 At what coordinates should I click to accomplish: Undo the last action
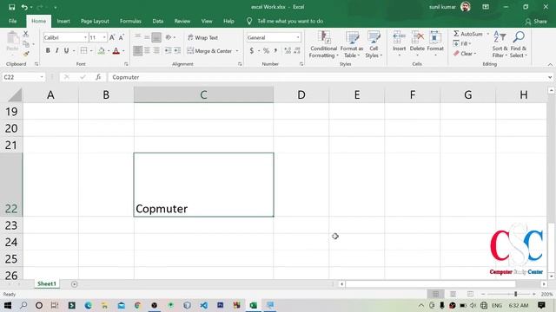(24, 7)
